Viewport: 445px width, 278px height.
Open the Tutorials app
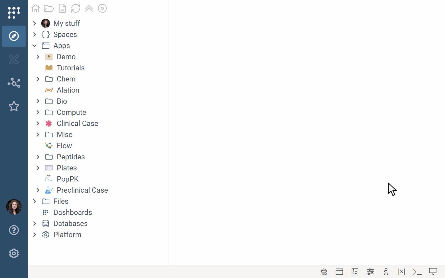point(71,68)
